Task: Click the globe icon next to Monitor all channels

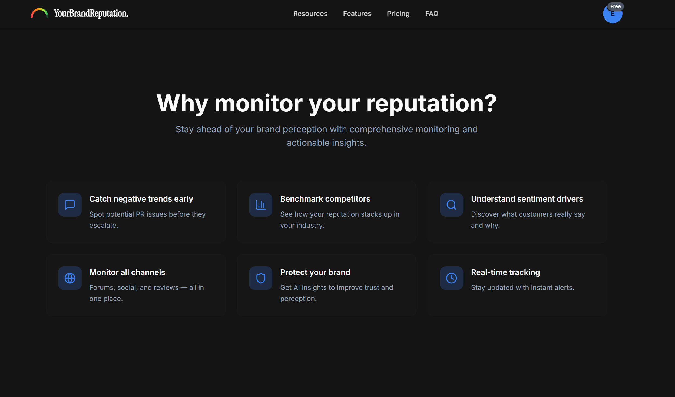Action: pos(70,278)
